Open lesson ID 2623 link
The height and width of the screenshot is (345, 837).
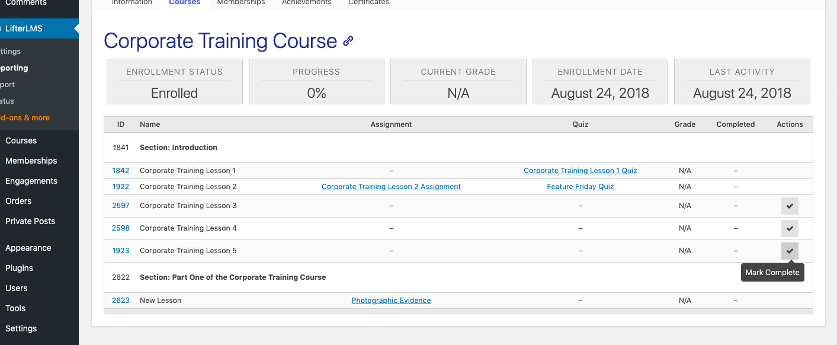121,301
